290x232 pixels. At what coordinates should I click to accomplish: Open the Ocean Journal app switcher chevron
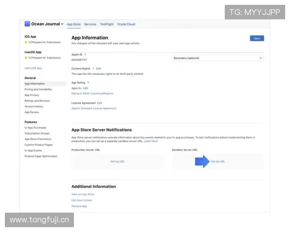pos(62,24)
